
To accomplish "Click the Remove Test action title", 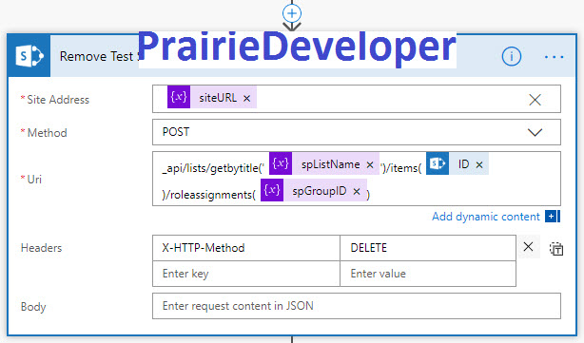I will pyautogui.click(x=99, y=56).
